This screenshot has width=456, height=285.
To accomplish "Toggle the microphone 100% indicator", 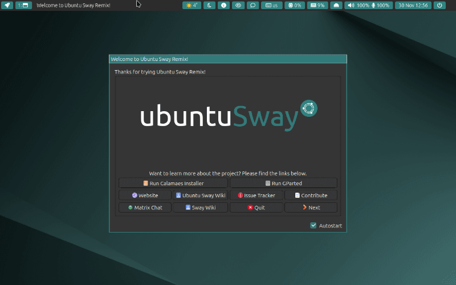I will [x=380, y=5].
